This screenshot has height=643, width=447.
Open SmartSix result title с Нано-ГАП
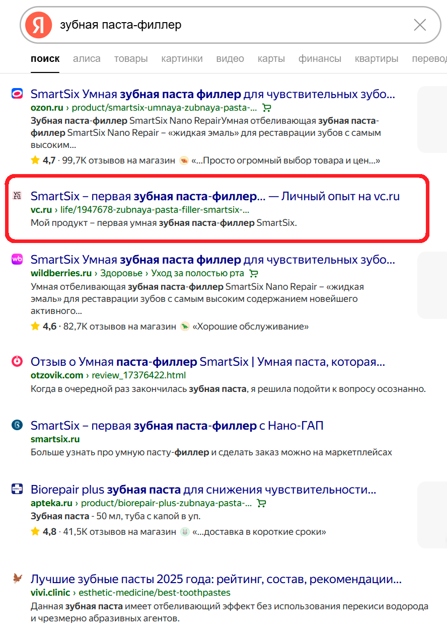click(x=177, y=426)
